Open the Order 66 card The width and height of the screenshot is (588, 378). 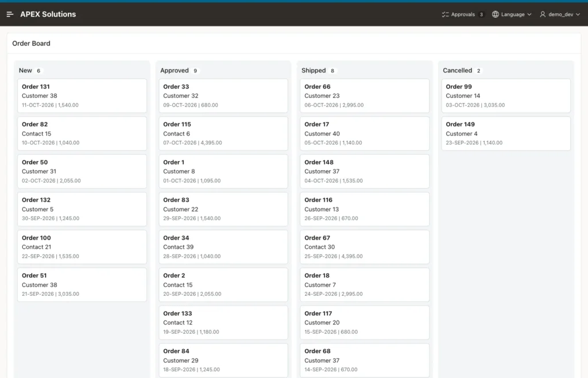[x=365, y=95]
